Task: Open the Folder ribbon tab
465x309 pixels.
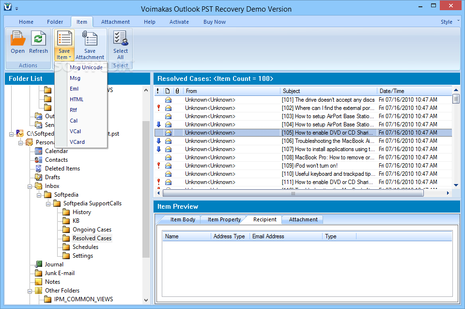Action: (55, 22)
